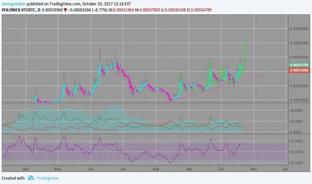Click the 50.0000 label on the ADX pane
Image resolution: width=312 pixels, height=184 pixels.
coord(296,110)
